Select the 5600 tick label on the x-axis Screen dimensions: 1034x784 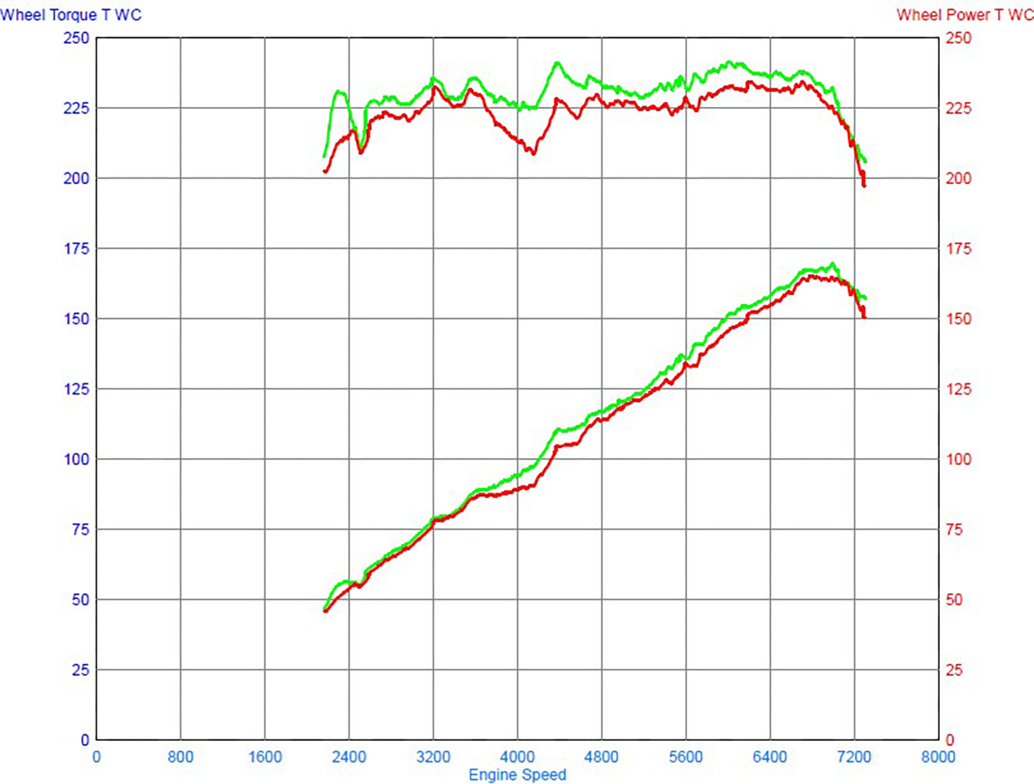pyautogui.click(x=686, y=757)
